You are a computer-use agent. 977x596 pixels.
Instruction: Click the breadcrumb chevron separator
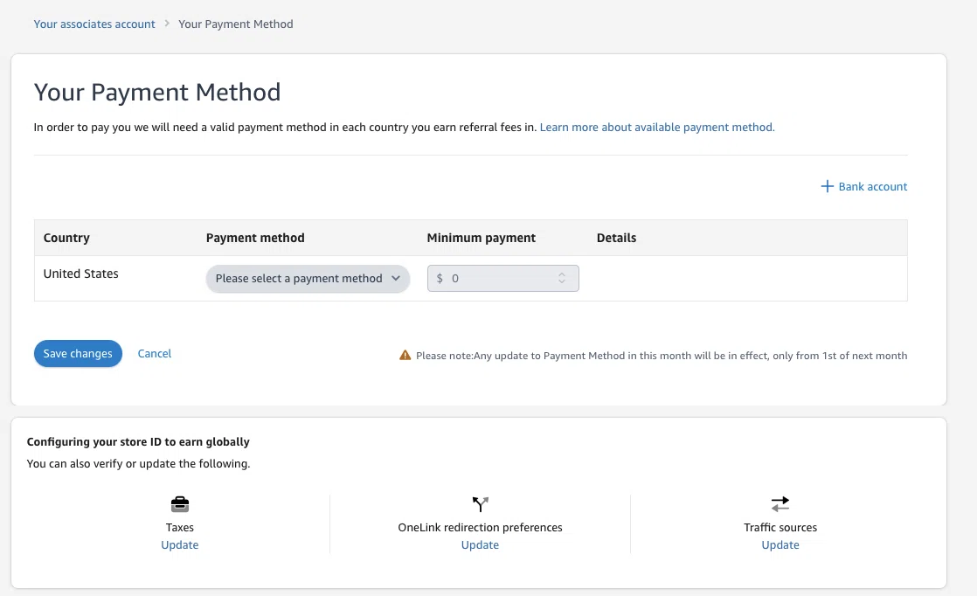167,24
